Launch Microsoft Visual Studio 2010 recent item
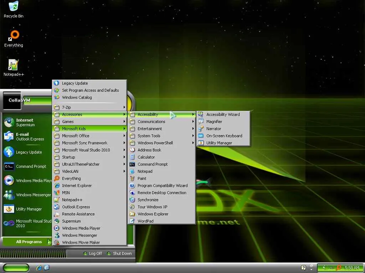This screenshot has height=273, width=365. pyautogui.click(x=27, y=223)
